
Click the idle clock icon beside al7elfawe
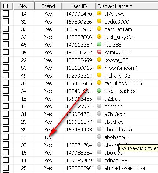[x=99, y=13]
